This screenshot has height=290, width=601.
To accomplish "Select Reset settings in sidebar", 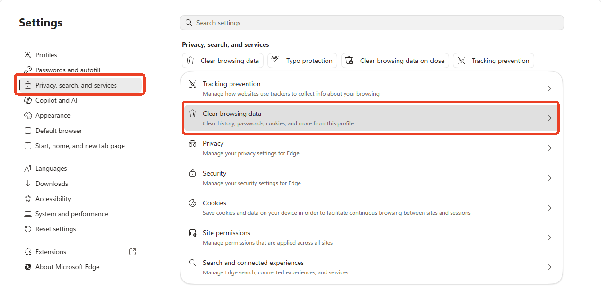I will point(80,229).
